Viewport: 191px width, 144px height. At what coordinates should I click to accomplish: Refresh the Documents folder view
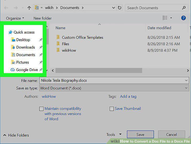coord(119,8)
